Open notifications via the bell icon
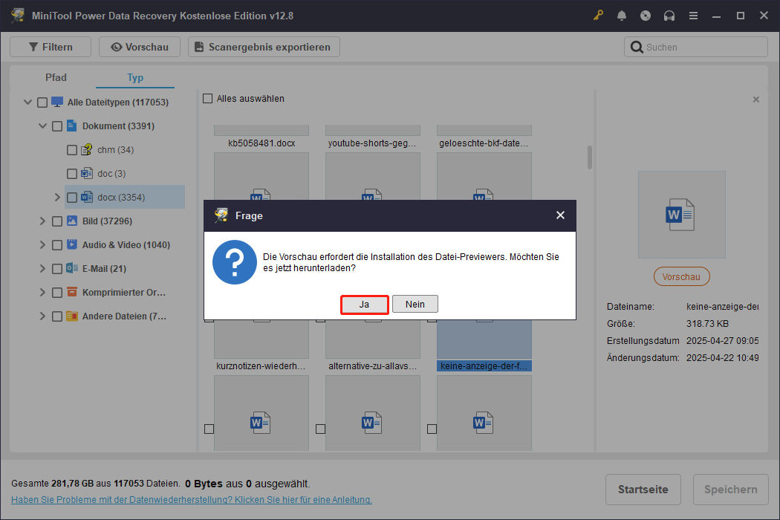The width and height of the screenshot is (780, 520). pyautogui.click(x=622, y=15)
